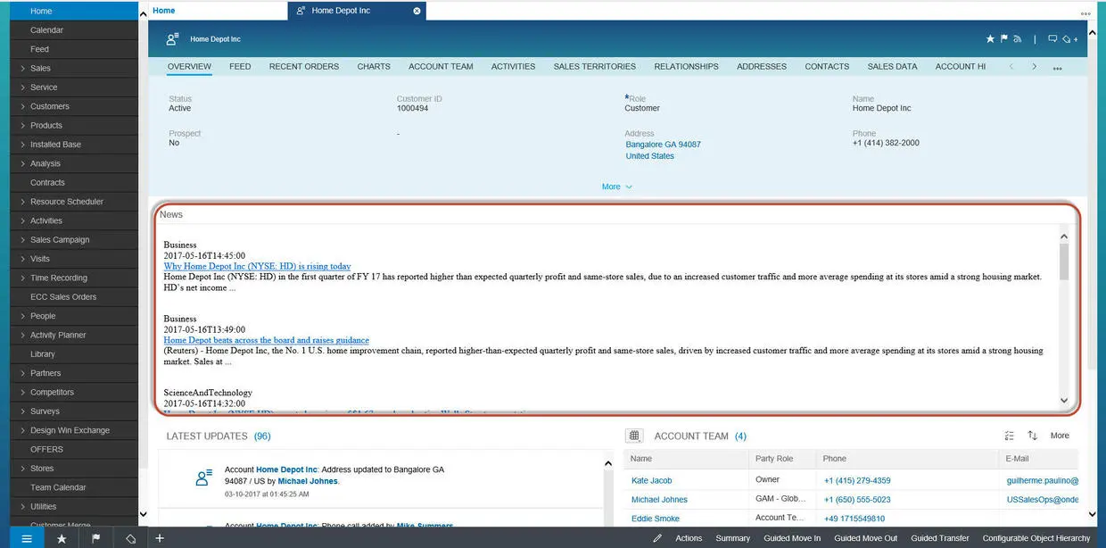The image size is (1106, 548).
Task: Start Guided Move In
Action: click(x=792, y=538)
